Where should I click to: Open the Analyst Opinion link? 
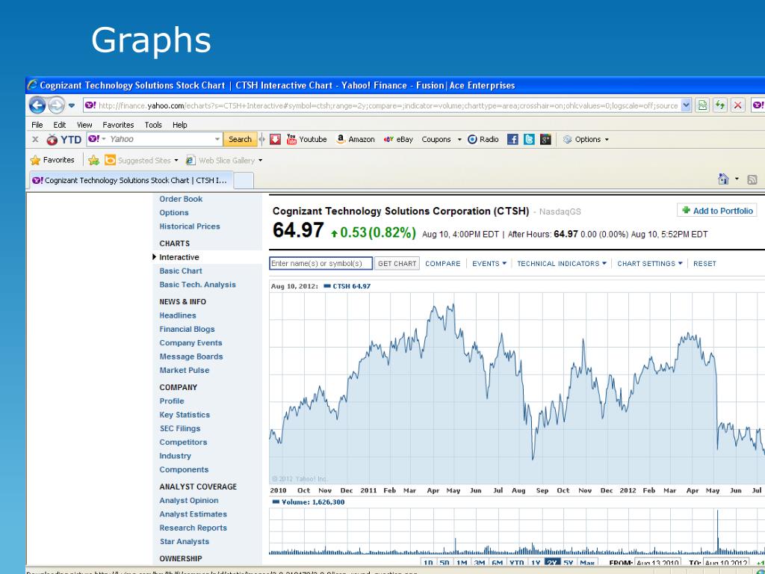189,501
